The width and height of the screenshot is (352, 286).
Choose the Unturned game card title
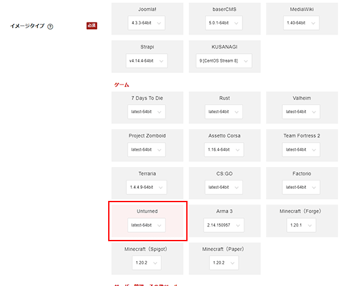[147, 211]
